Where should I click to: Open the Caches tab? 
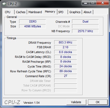[21, 12]
